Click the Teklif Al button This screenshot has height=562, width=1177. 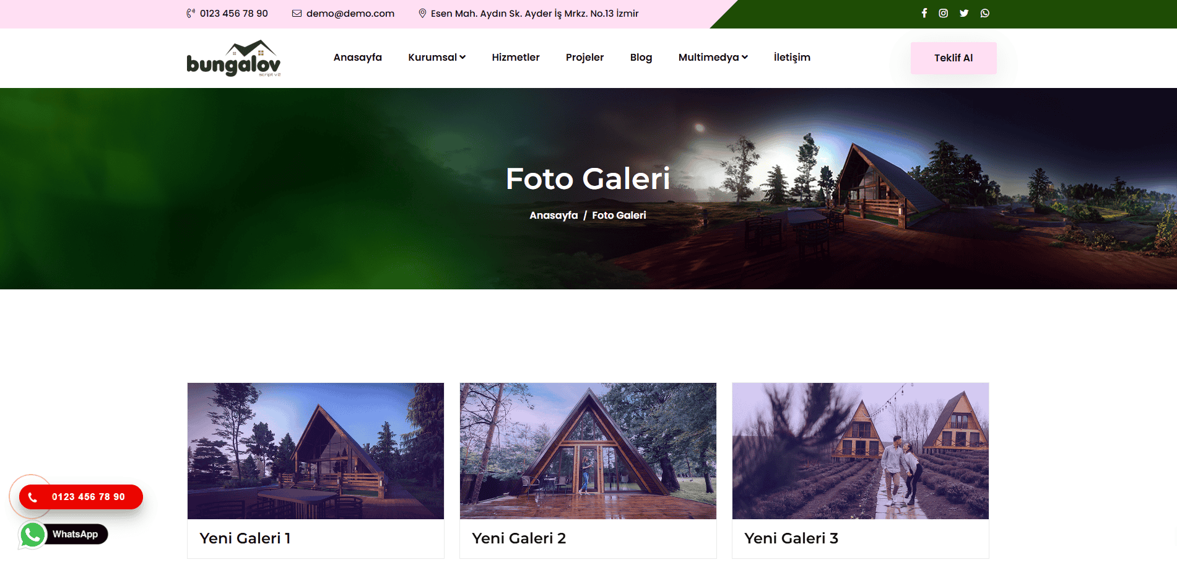click(953, 58)
